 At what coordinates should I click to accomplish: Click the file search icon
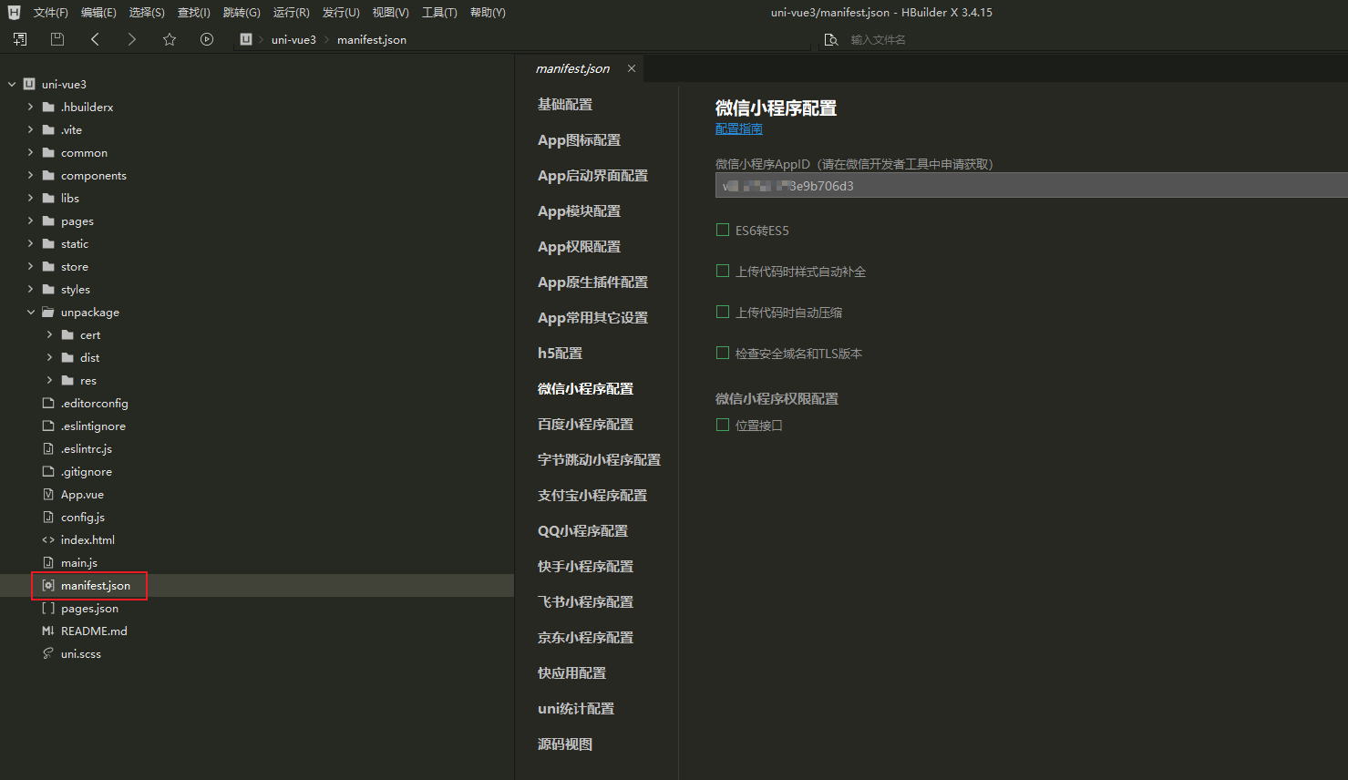(x=830, y=40)
